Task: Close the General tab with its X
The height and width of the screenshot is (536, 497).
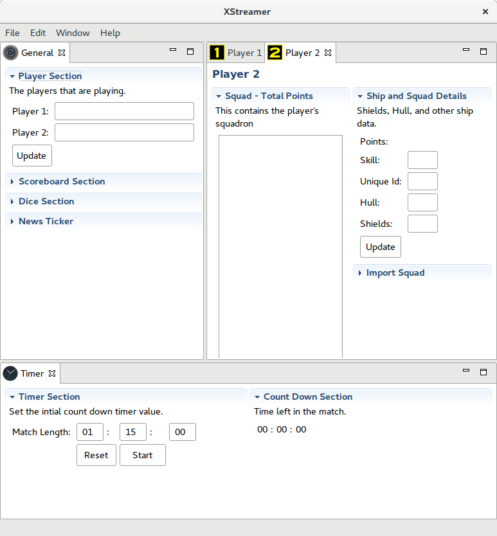Action: pyautogui.click(x=62, y=53)
